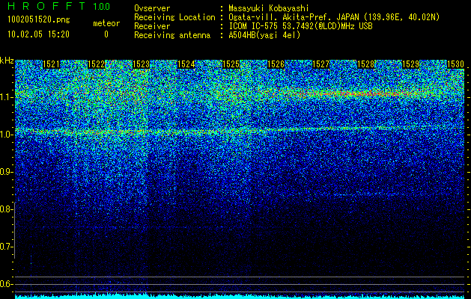
Task: Click the meteor count value 0
Action: click(106, 34)
